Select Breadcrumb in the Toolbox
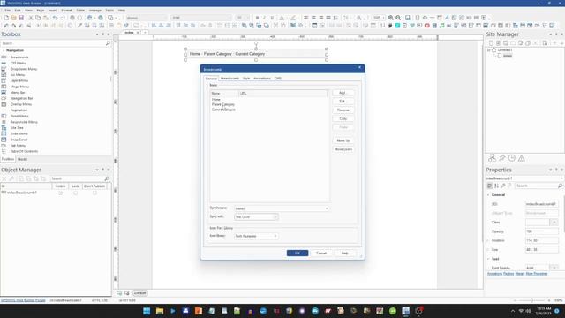Viewport: 565px width, 318px height. tap(19, 57)
